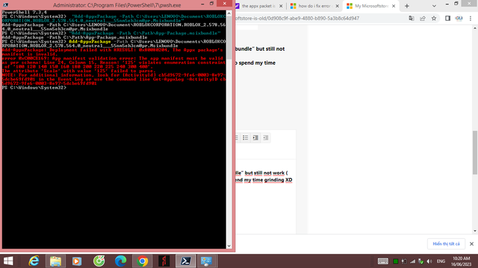Click the 'PowerShell 7.3.4' header line

coord(24,13)
